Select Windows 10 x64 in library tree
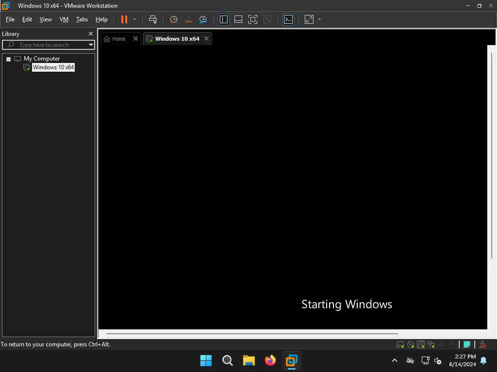 tap(53, 67)
